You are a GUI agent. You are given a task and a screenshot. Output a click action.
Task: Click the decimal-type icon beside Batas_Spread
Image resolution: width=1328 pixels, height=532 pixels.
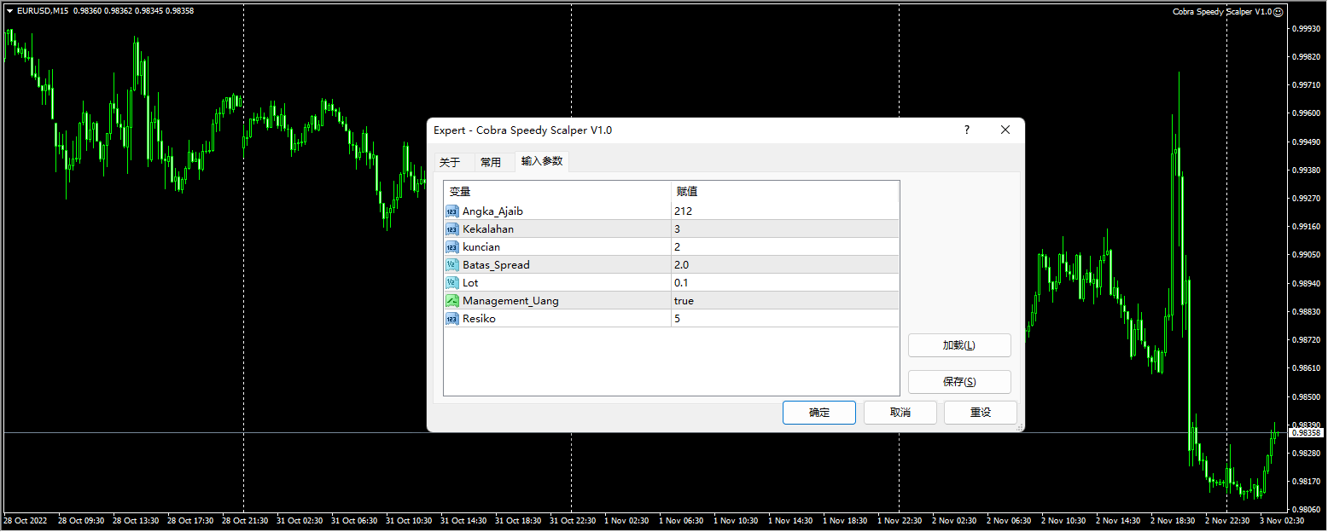[x=452, y=264]
